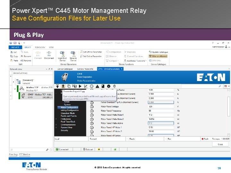Click Motor Rated Watts Motor2 value field

coord(161,119)
